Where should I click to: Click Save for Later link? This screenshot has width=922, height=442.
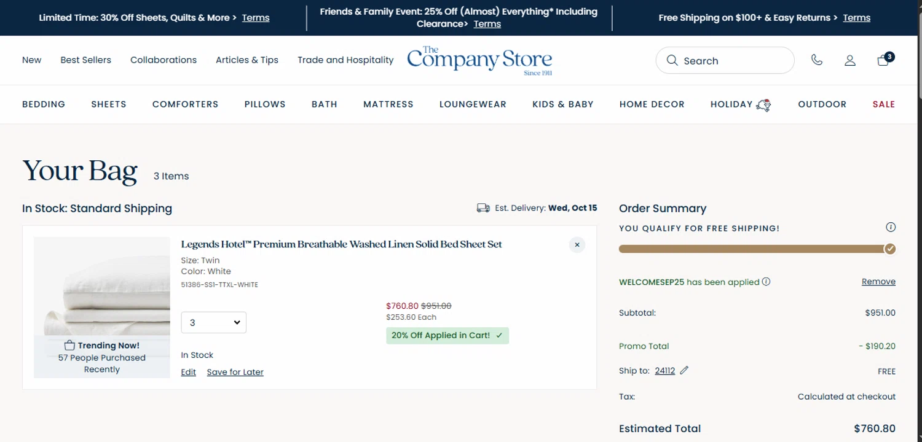coord(235,372)
